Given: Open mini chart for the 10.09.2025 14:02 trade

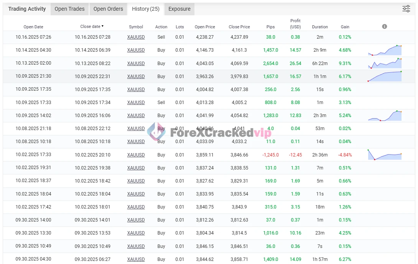Looking at the screenshot, I should coord(384,116).
